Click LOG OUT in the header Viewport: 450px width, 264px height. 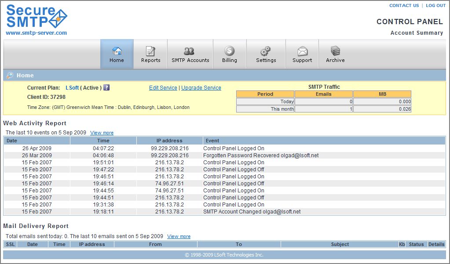(435, 5)
